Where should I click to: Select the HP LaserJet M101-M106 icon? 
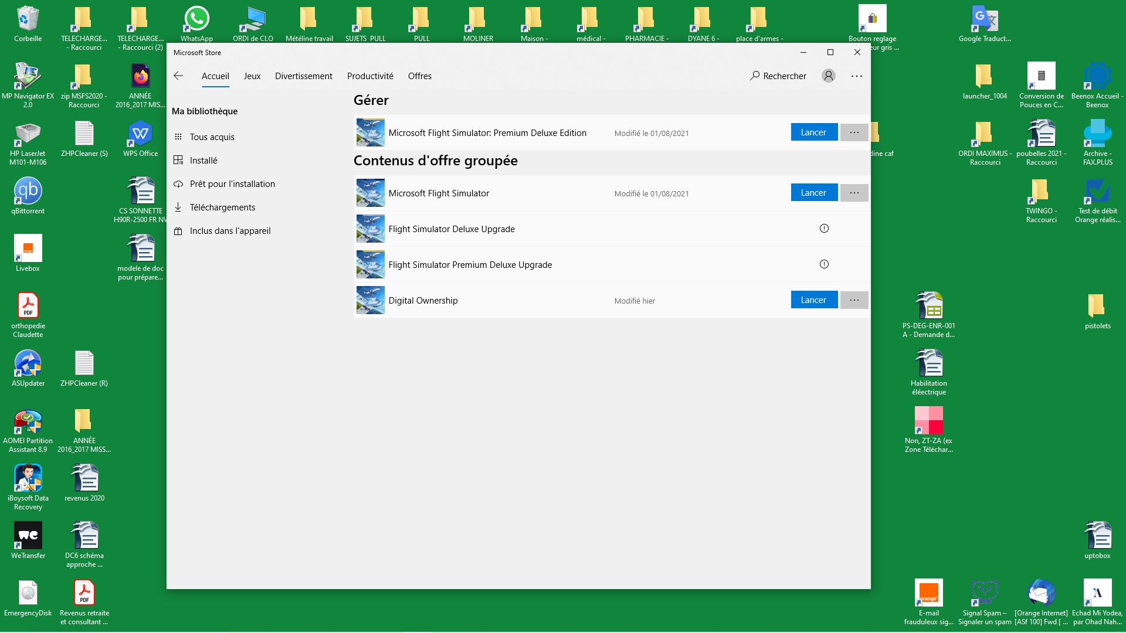(x=28, y=143)
